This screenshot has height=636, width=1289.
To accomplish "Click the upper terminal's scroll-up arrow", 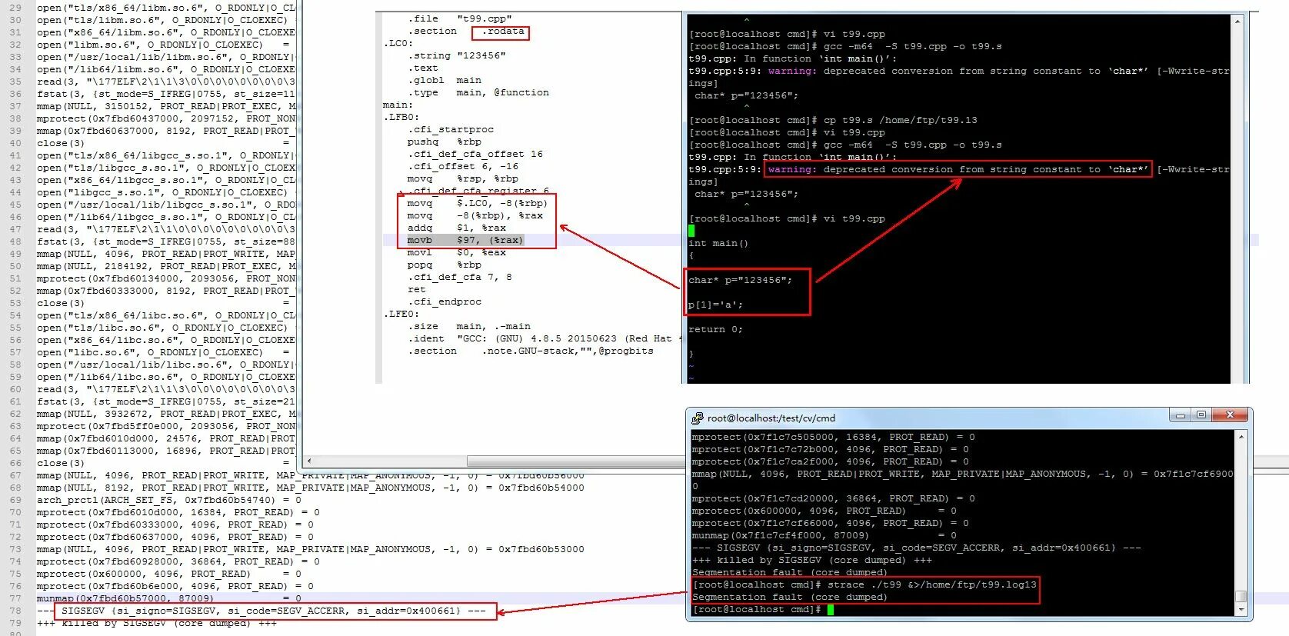I will [x=1237, y=21].
